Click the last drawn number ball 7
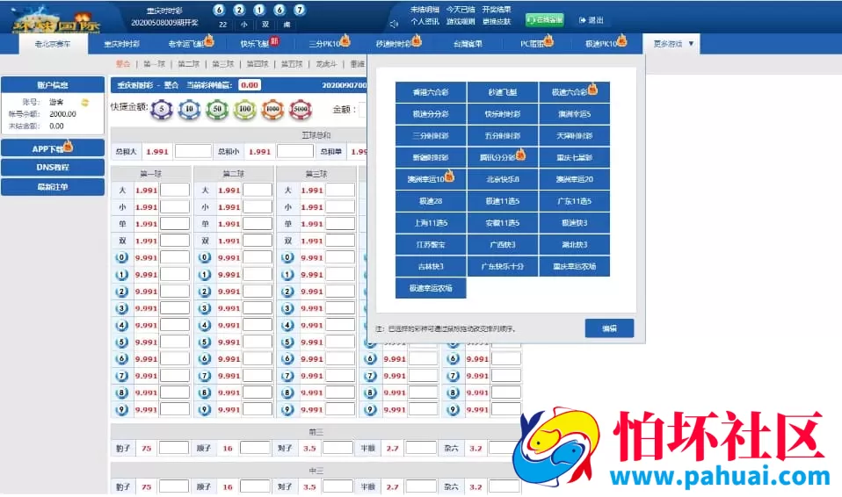This screenshot has height=497, width=842. pyautogui.click(x=300, y=10)
